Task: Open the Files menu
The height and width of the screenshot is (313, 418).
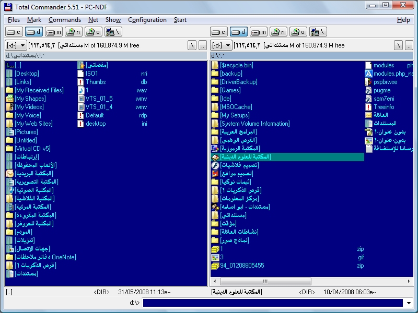Action: [14, 20]
